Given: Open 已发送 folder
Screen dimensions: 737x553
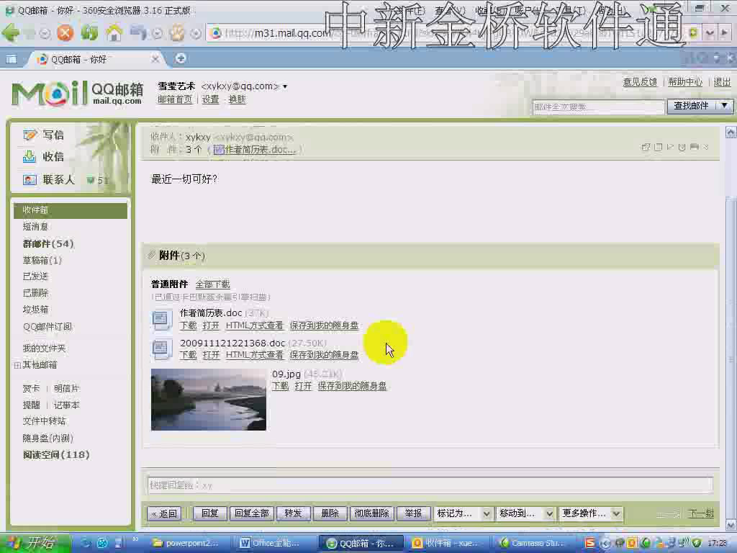Looking at the screenshot, I should [x=36, y=276].
